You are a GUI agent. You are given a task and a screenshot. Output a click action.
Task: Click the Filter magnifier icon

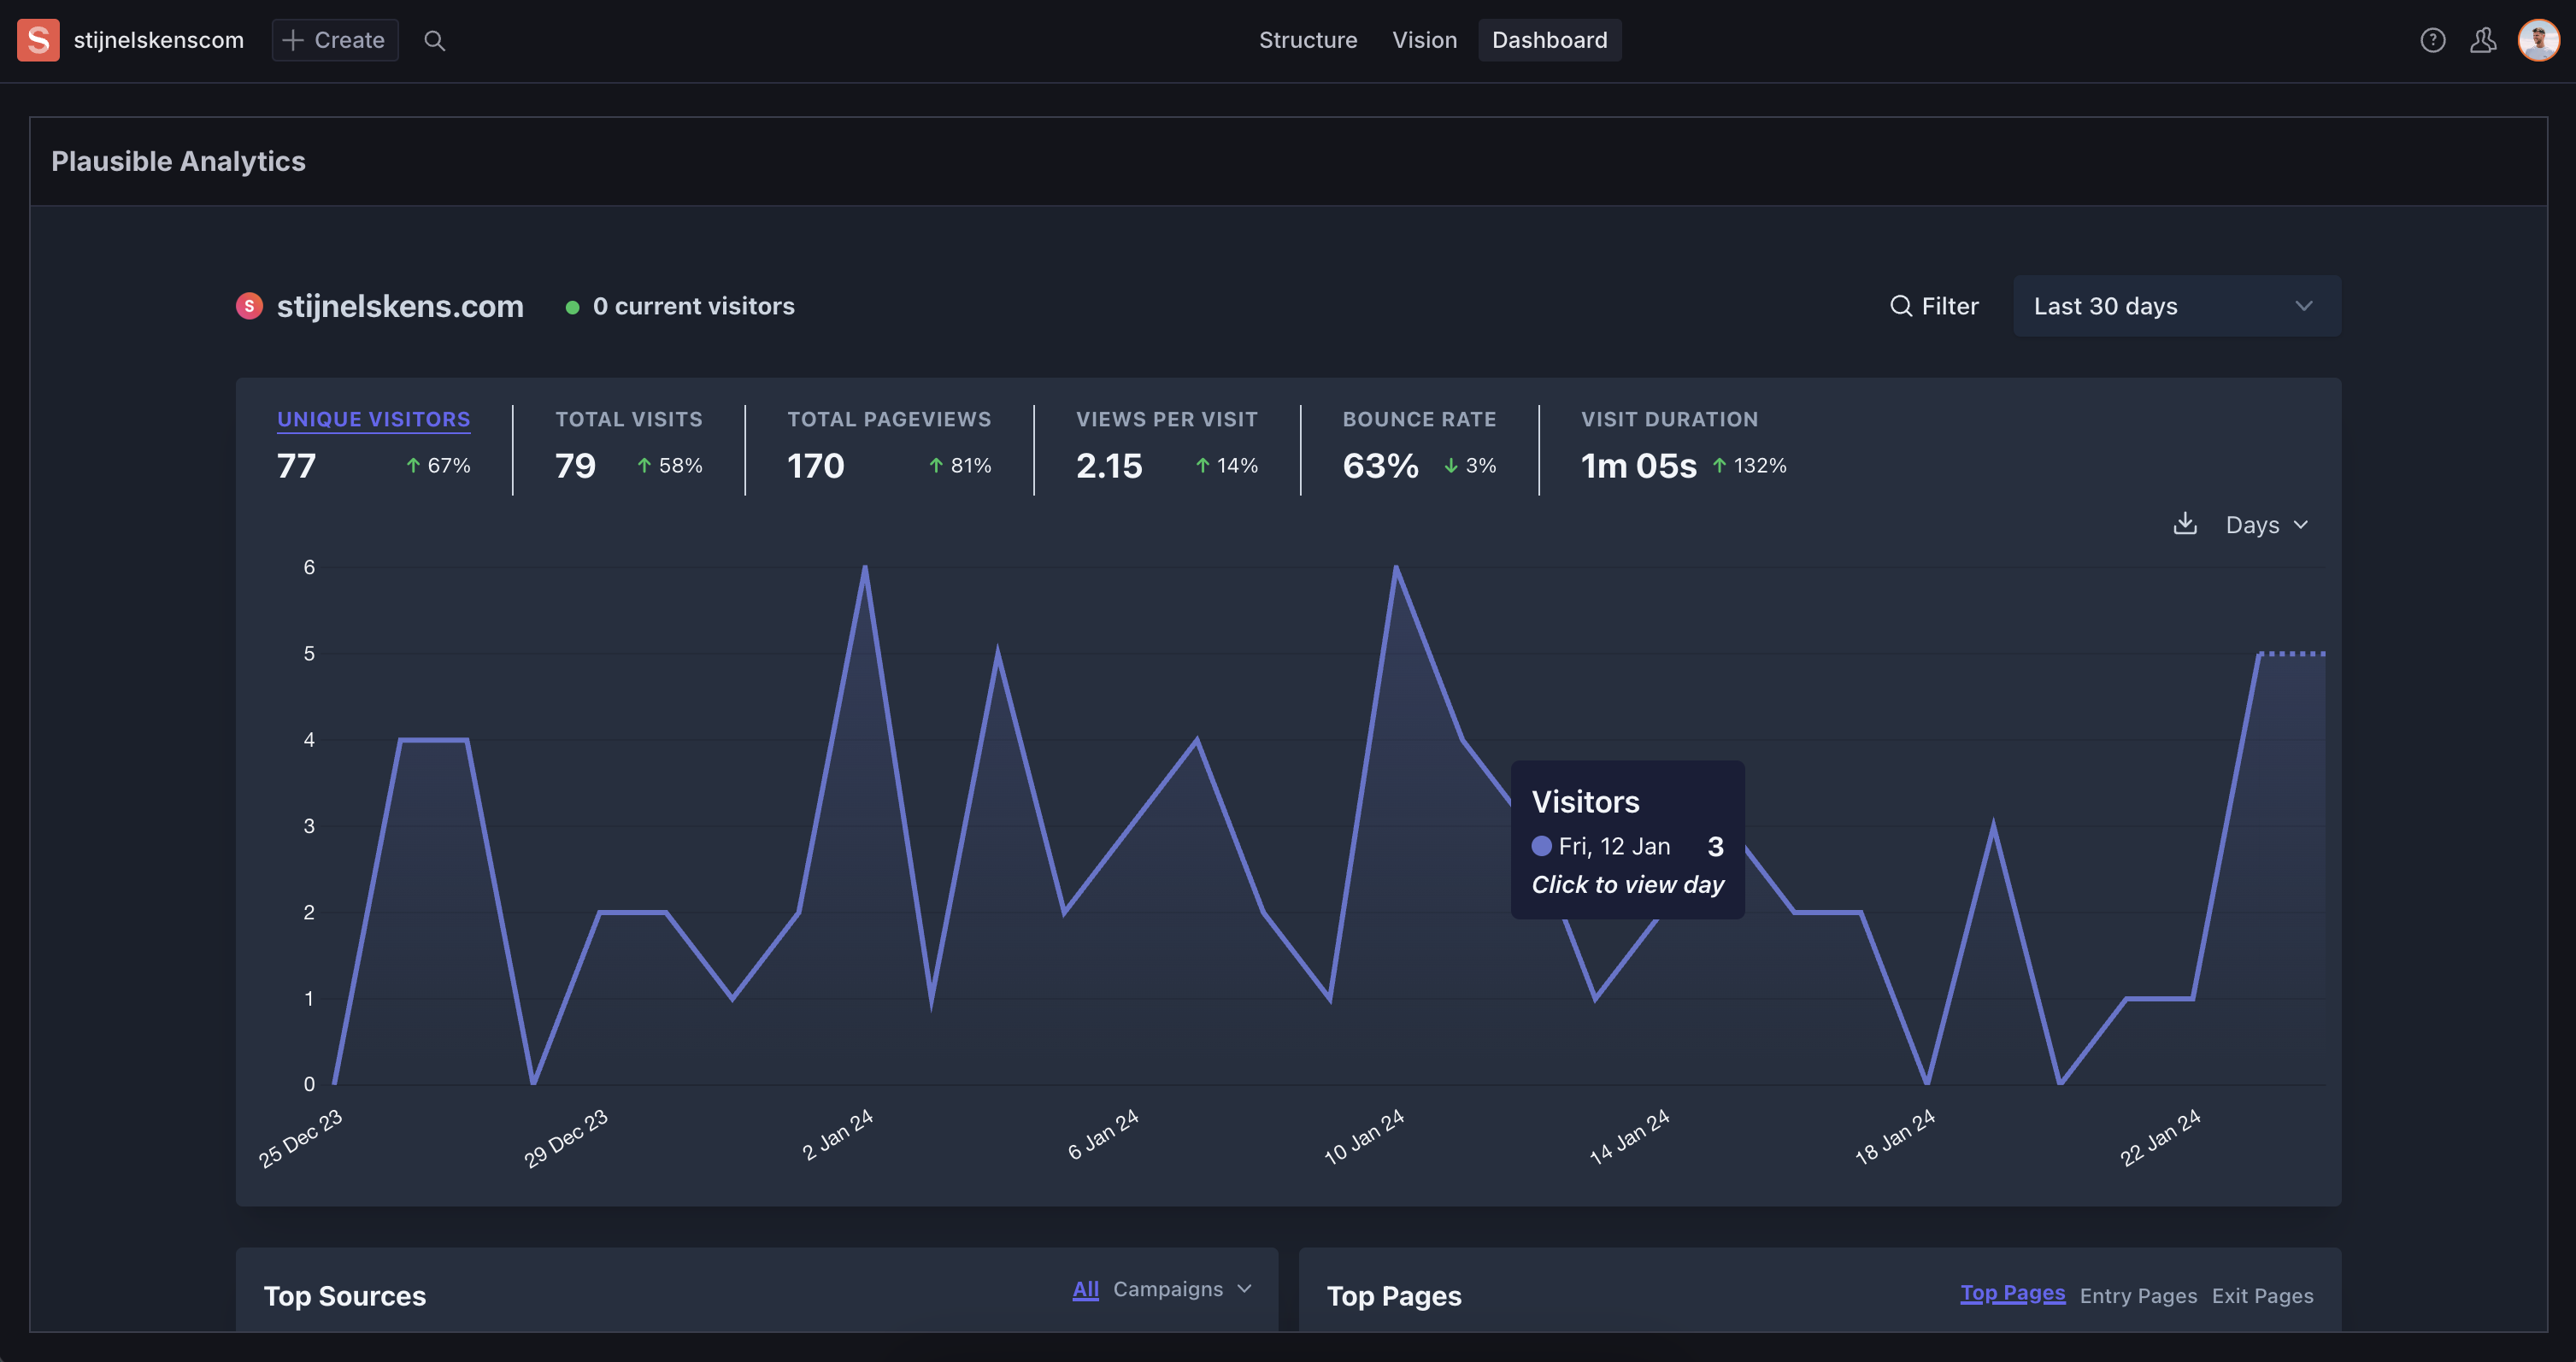(x=1900, y=306)
